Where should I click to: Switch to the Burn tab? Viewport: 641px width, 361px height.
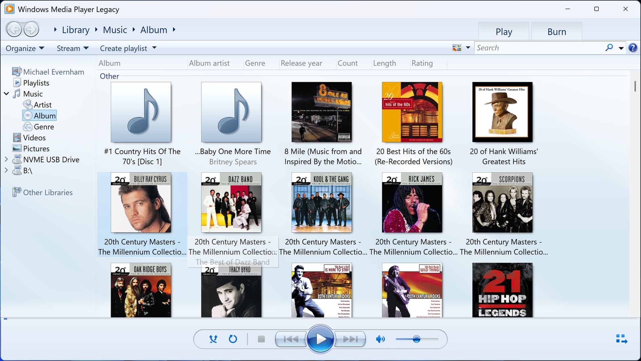click(x=557, y=32)
